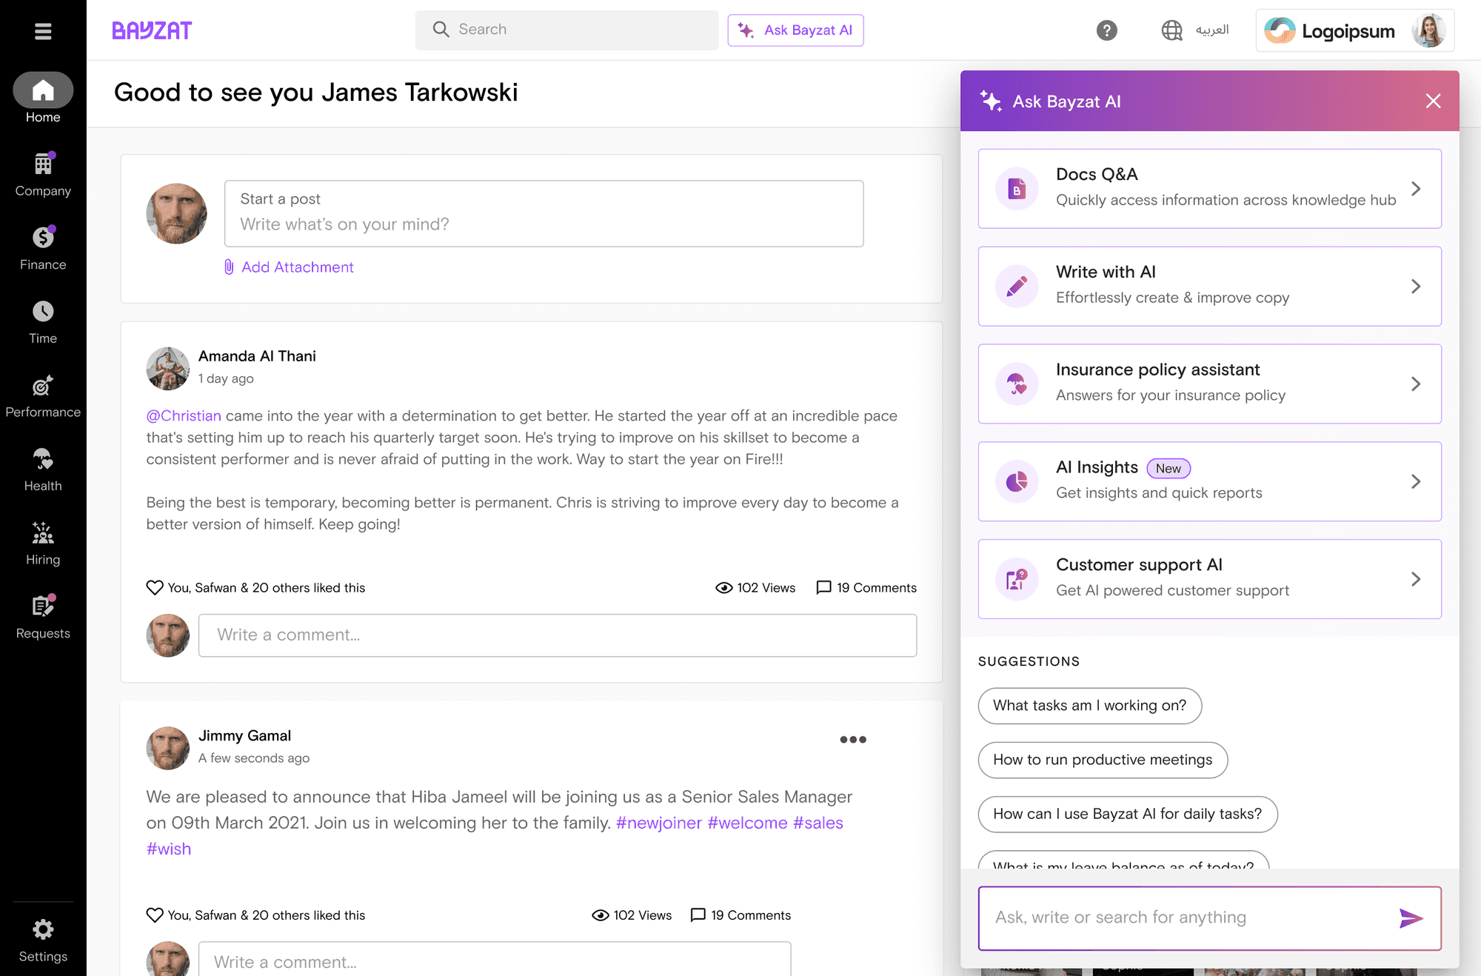Expand the AI Insights option chevron
Image resolution: width=1481 pixels, height=976 pixels.
click(x=1415, y=481)
